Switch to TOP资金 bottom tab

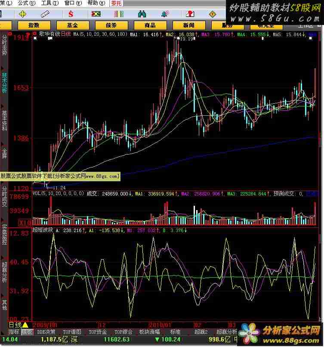click(x=98, y=332)
